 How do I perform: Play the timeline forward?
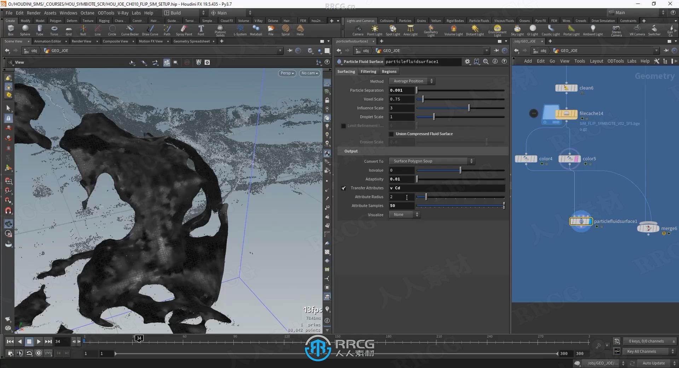[x=39, y=341]
